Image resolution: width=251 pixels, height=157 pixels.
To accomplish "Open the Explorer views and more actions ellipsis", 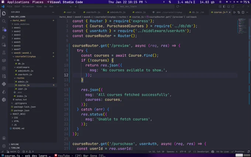I will tap(53, 12).
